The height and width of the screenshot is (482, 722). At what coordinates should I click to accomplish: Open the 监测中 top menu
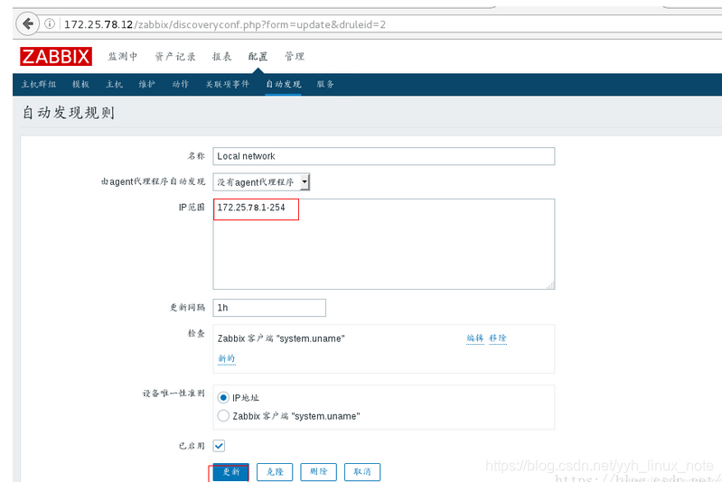click(x=123, y=57)
